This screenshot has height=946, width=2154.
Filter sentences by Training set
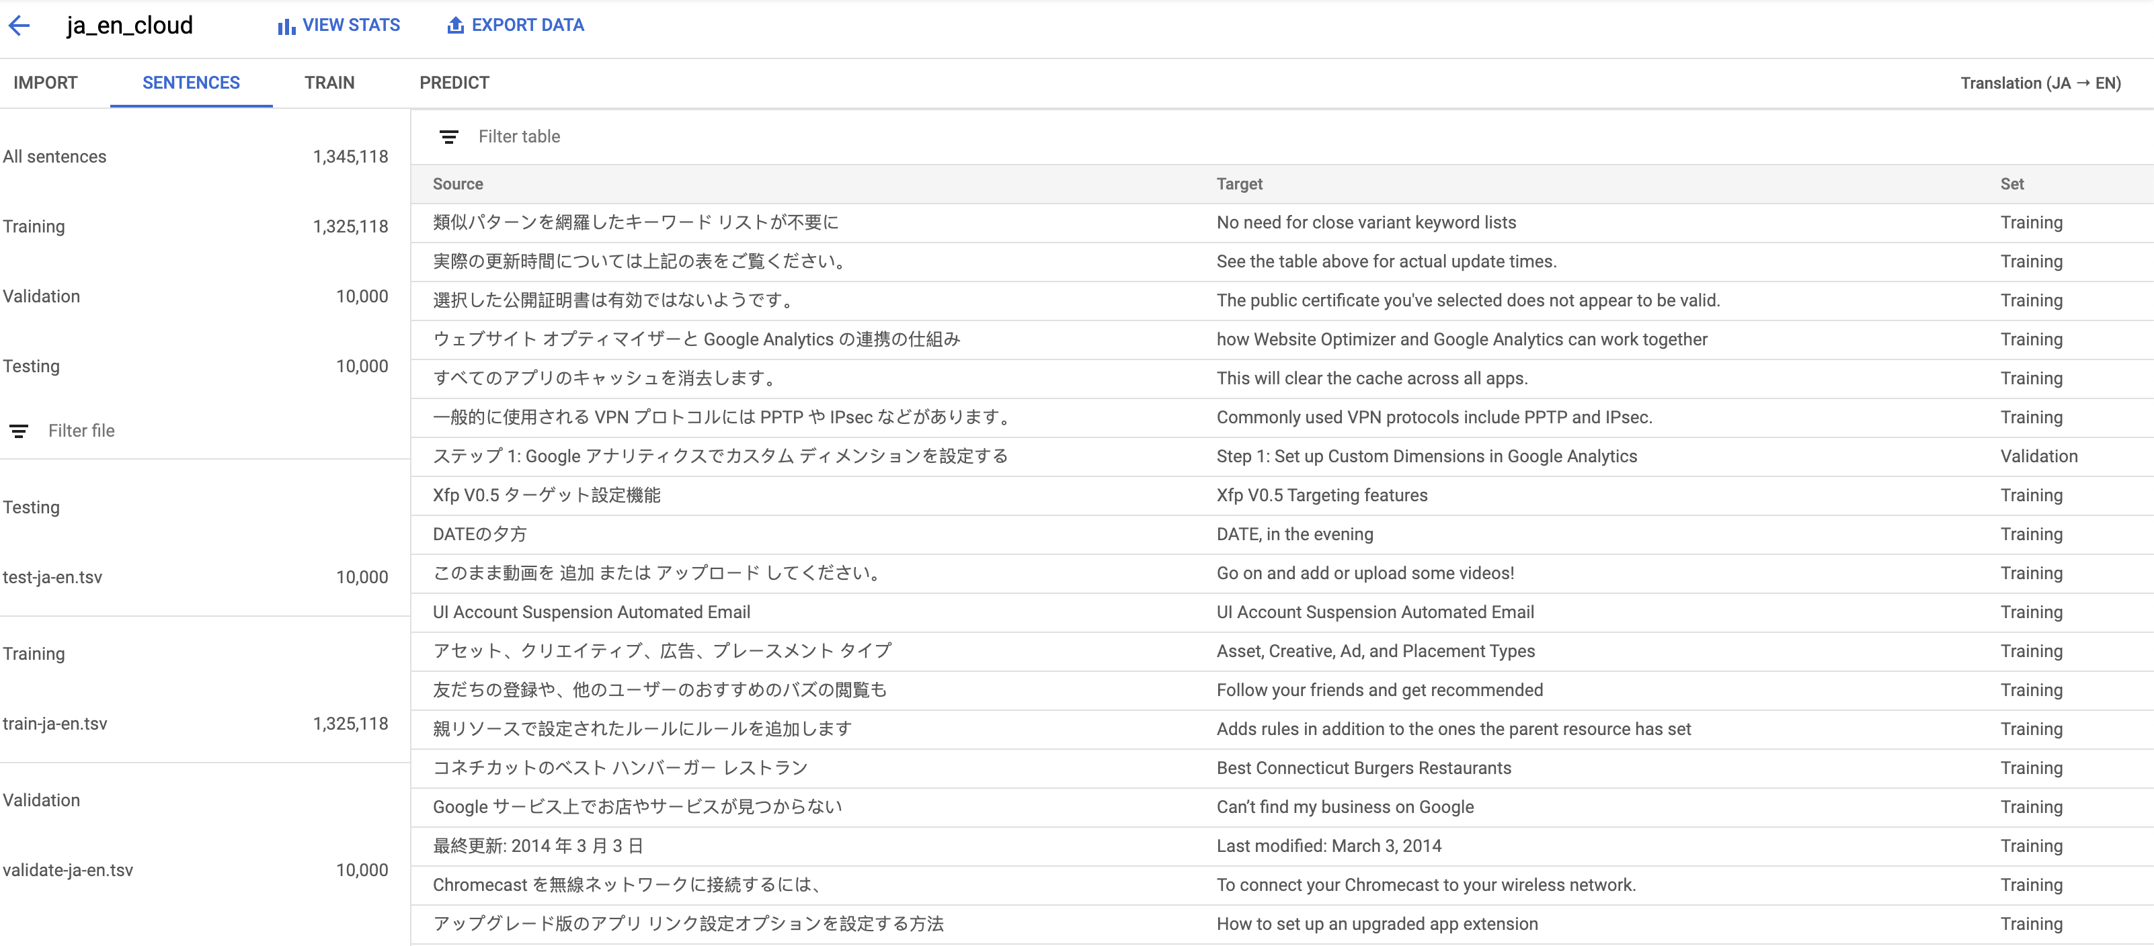point(34,226)
